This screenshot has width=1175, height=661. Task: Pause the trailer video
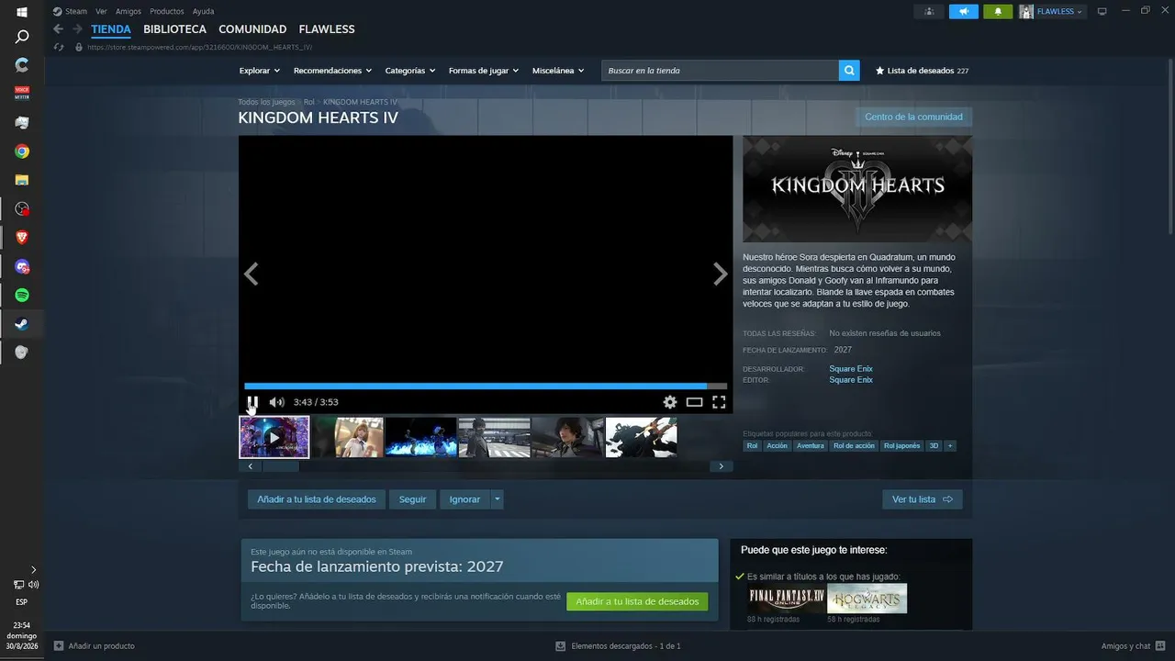click(252, 402)
